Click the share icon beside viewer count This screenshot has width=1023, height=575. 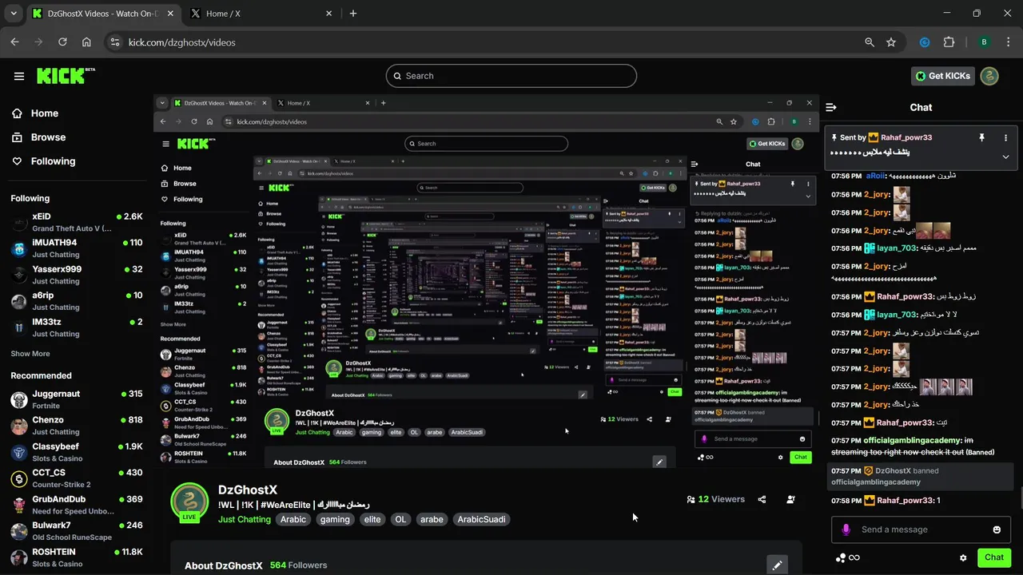click(x=762, y=499)
